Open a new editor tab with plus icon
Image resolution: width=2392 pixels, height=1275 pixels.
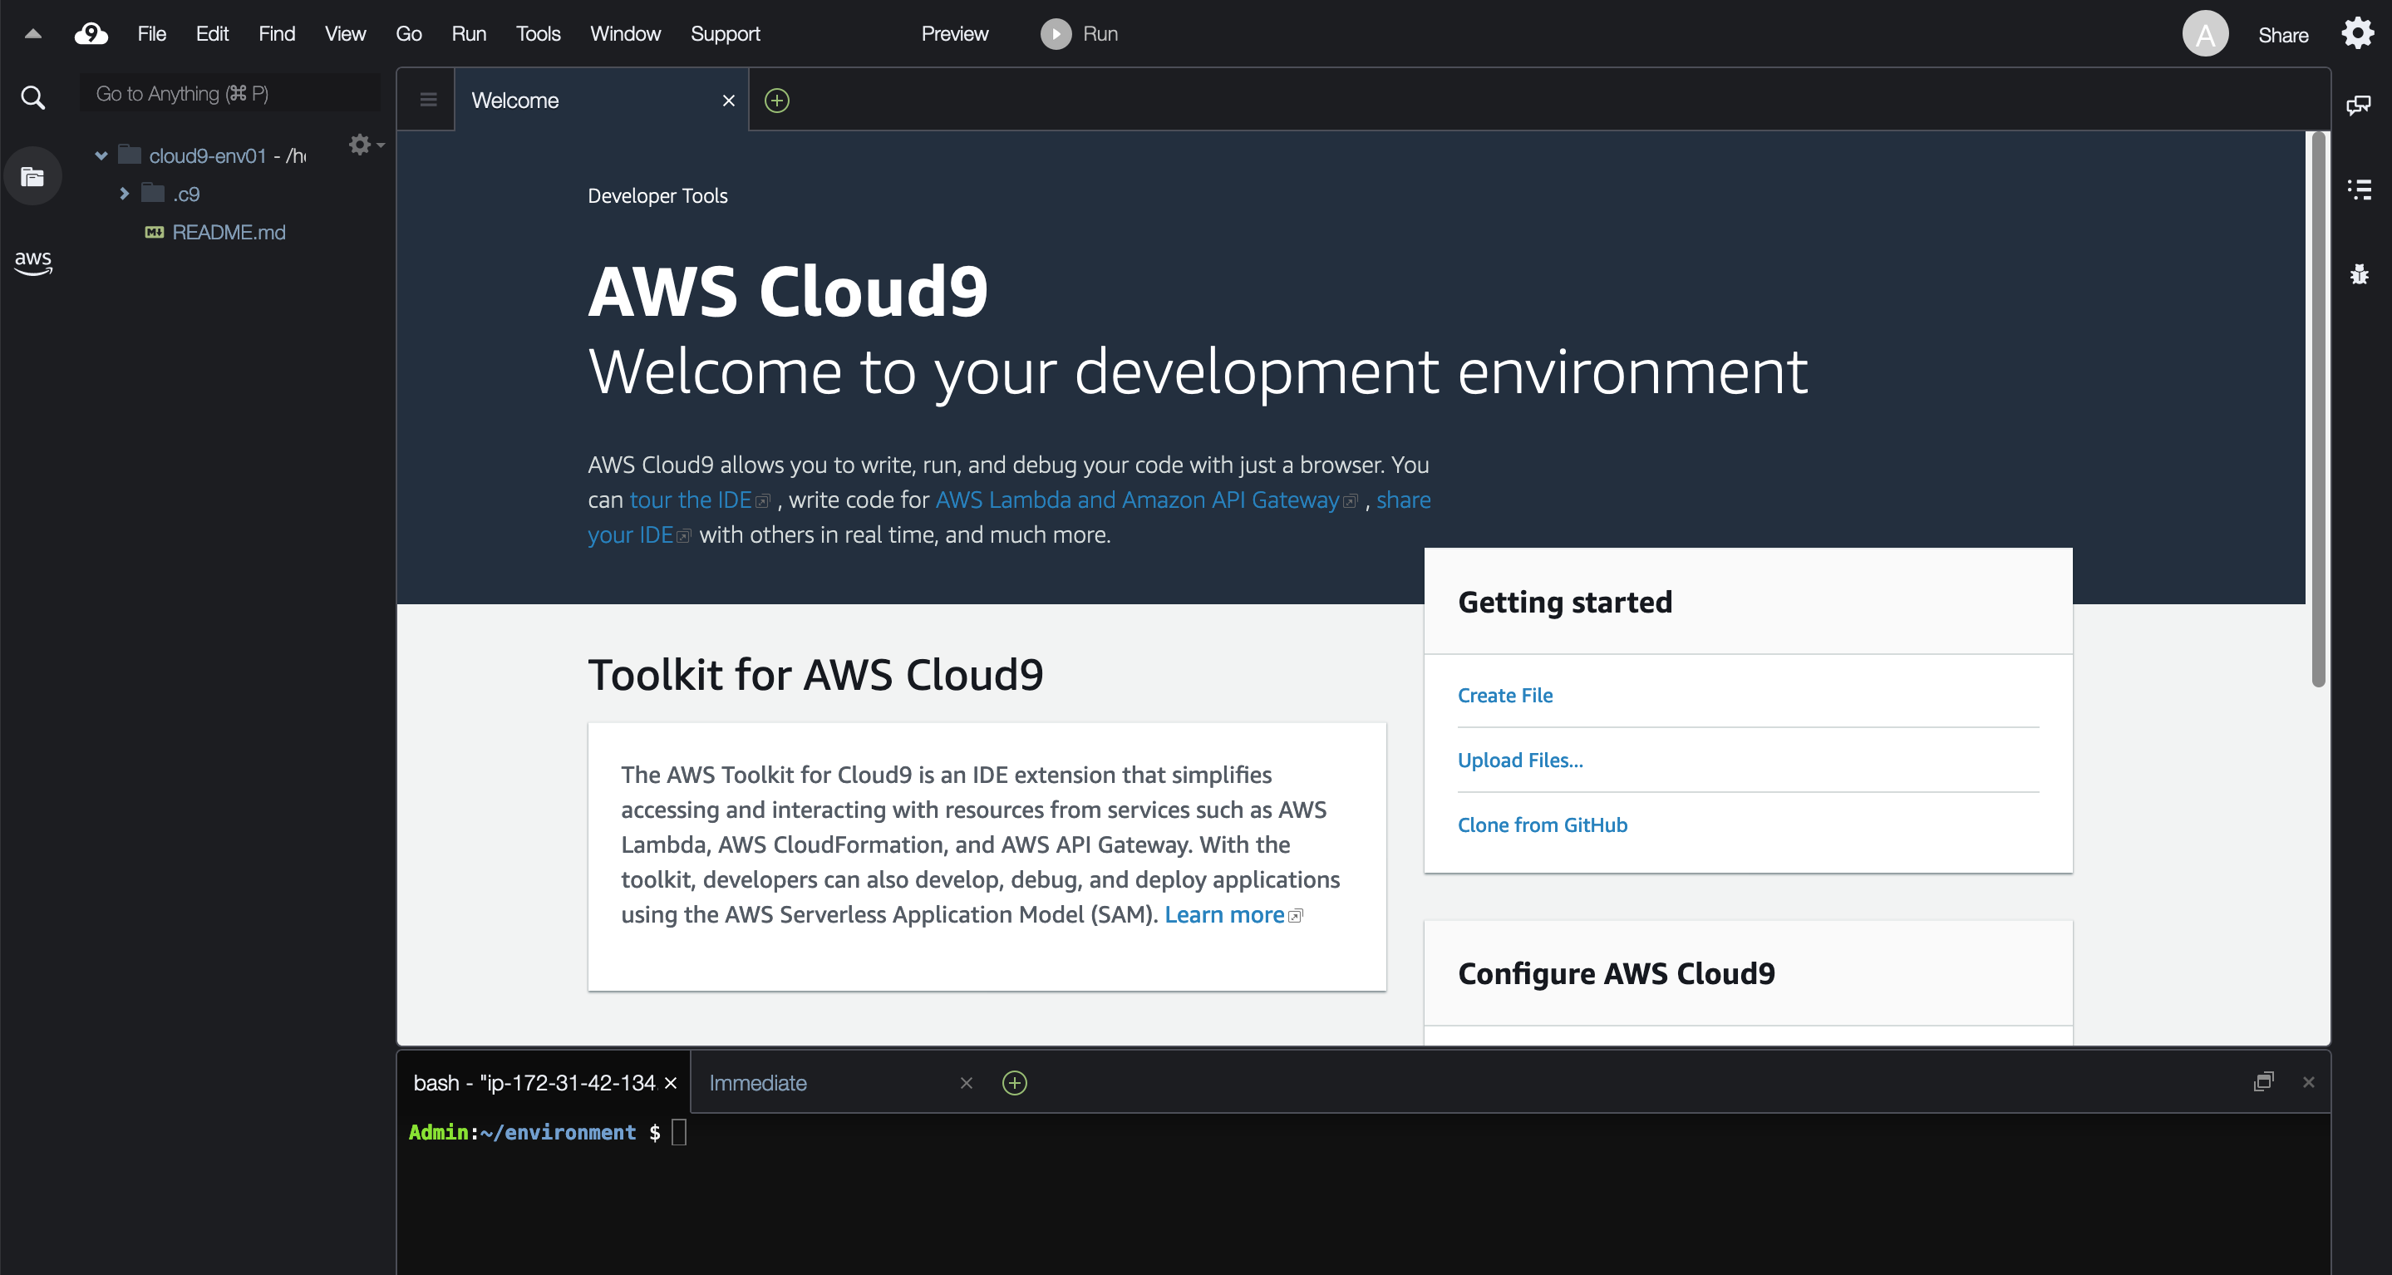pyautogui.click(x=777, y=101)
